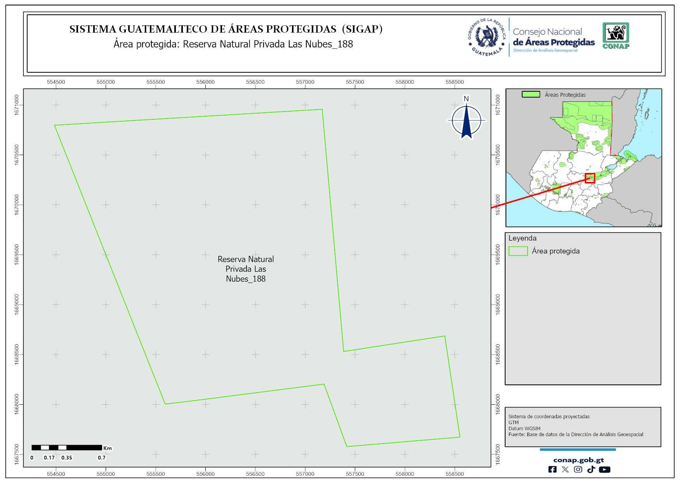The image size is (681, 482).
Task: Select the Reserva Natural Privada Las Nubes_188 map label
Action: pos(245,269)
